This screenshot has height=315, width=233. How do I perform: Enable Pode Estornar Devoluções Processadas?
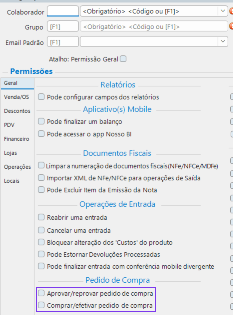coord(41,254)
